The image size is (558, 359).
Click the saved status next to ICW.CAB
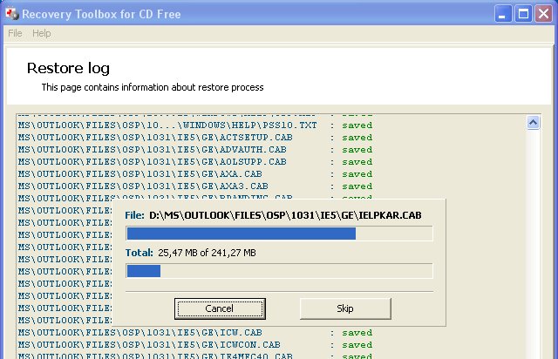[x=357, y=333]
